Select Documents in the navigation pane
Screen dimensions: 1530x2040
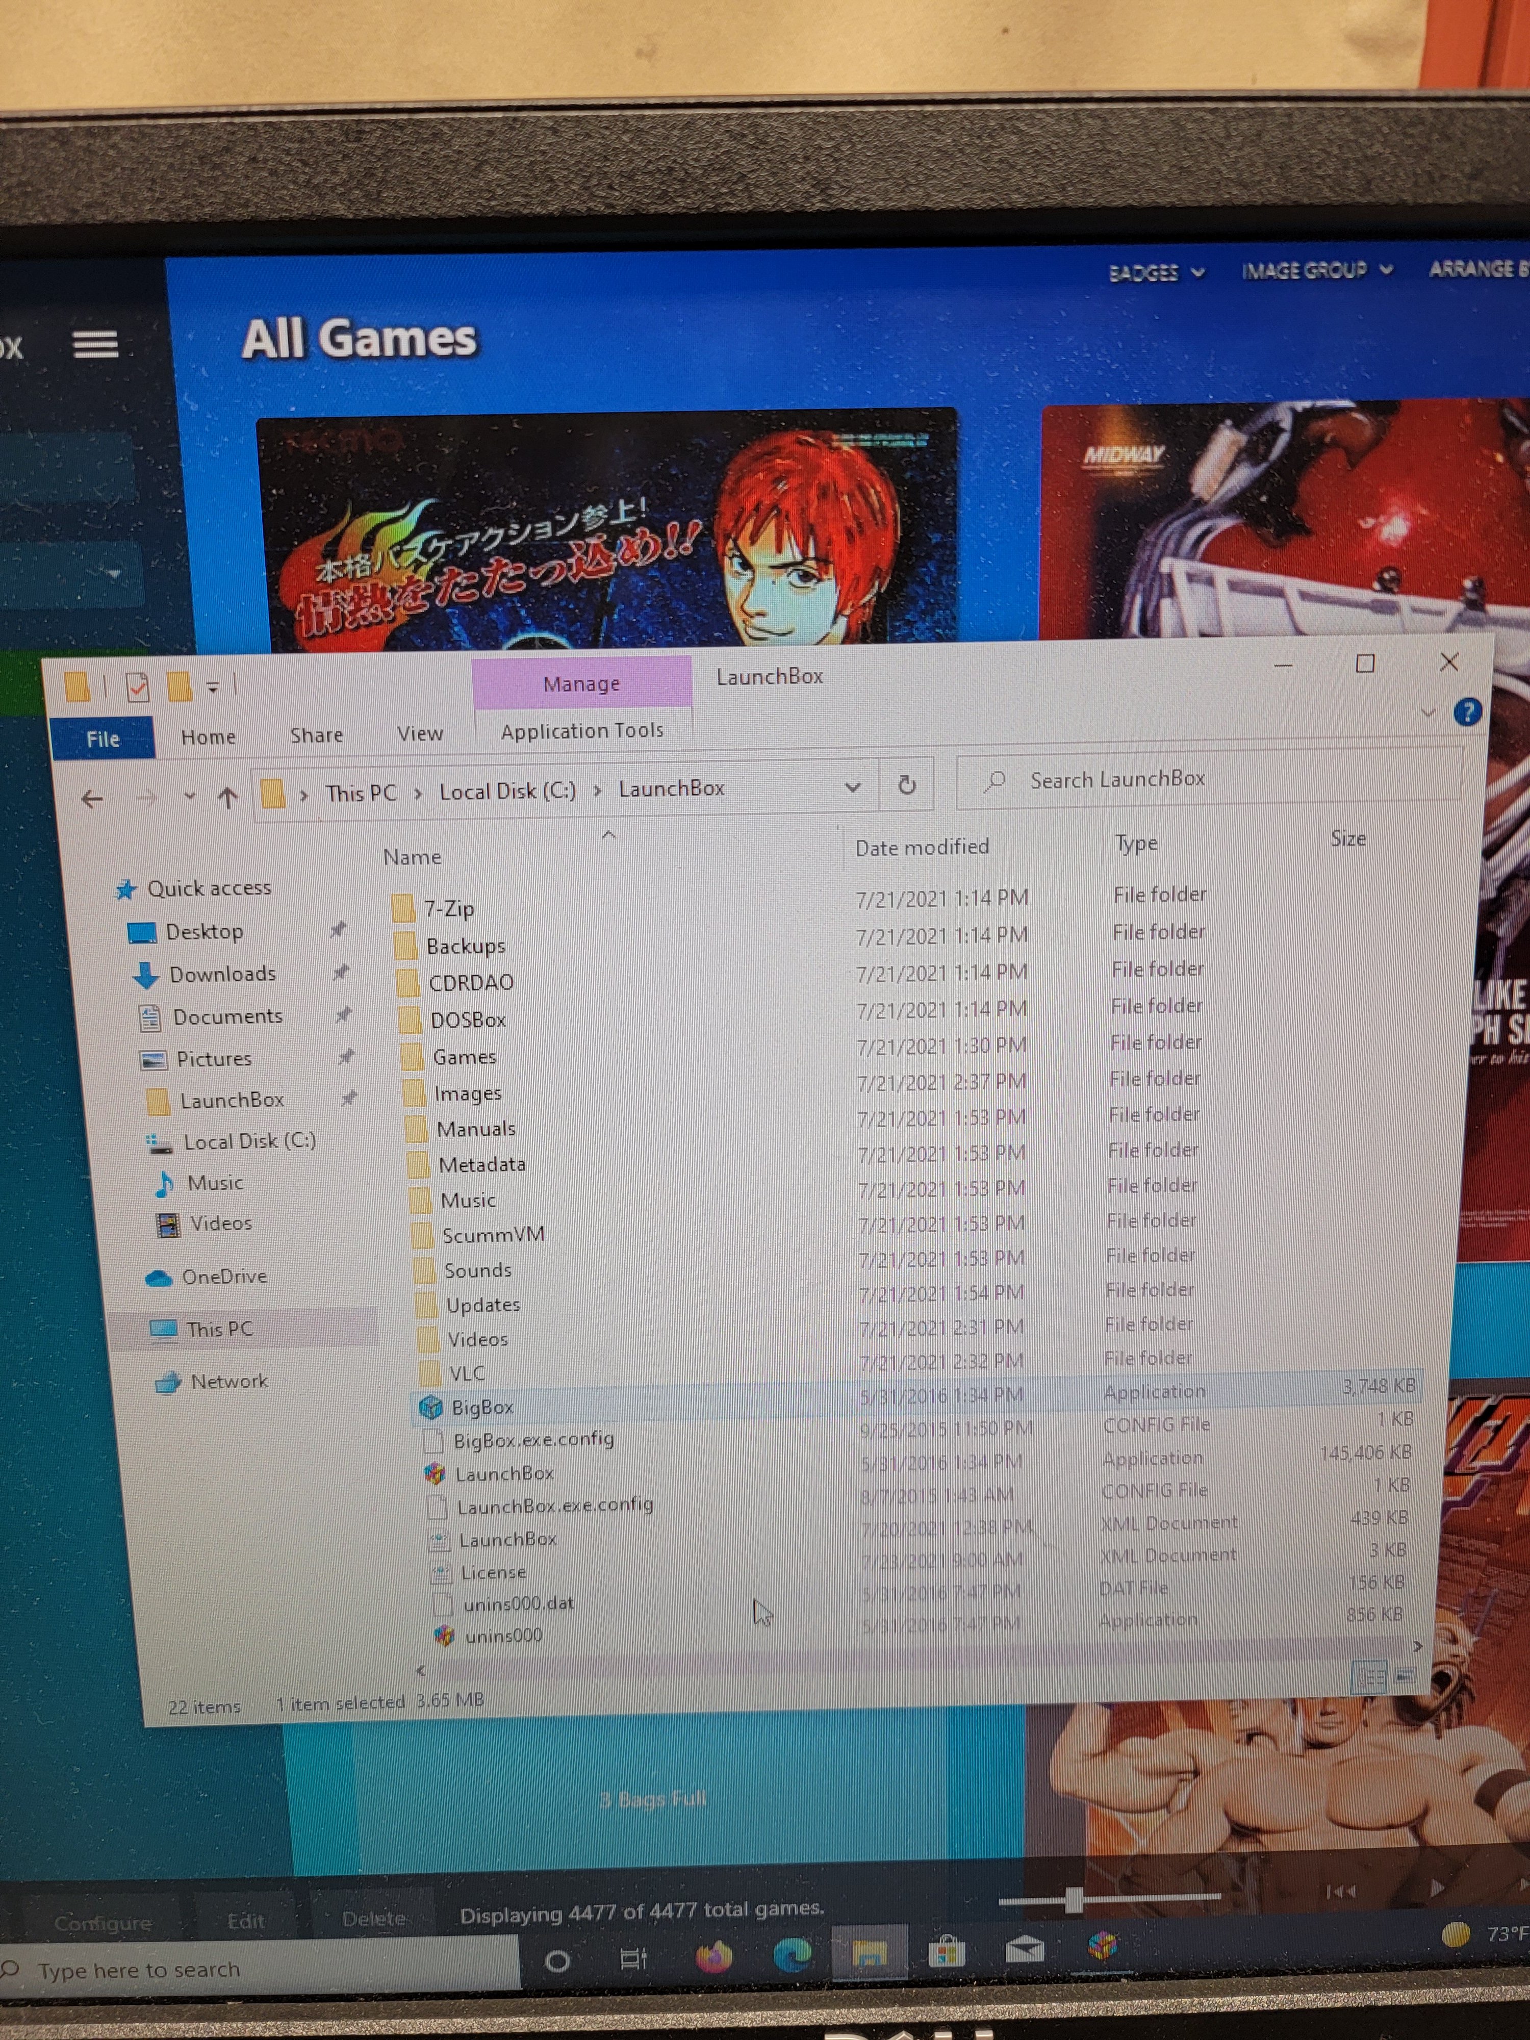pos(227,1016)
